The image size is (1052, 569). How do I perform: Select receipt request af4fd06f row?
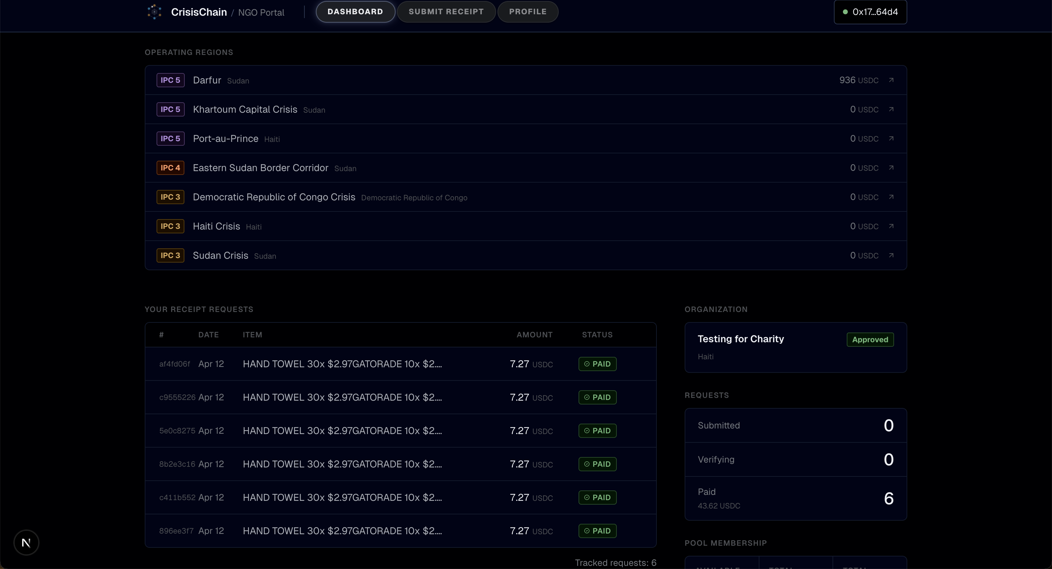click(x=342, y=364)
